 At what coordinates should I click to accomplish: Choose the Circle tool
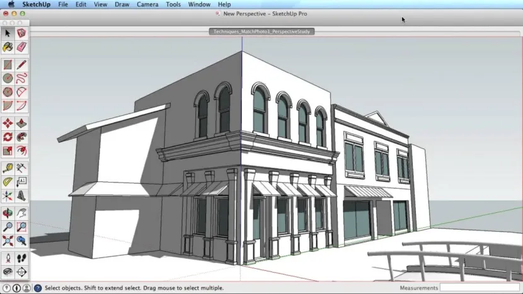8,78
